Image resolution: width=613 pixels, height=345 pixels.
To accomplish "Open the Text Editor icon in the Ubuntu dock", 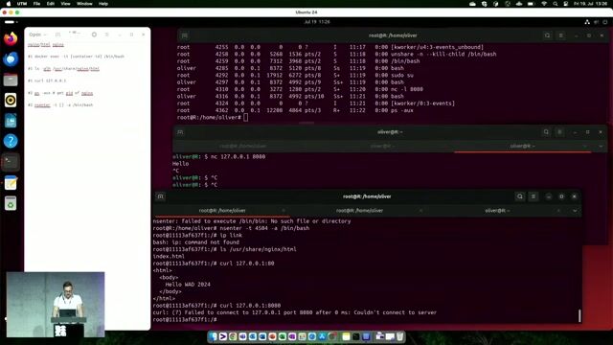I will (x=11, y=183).
